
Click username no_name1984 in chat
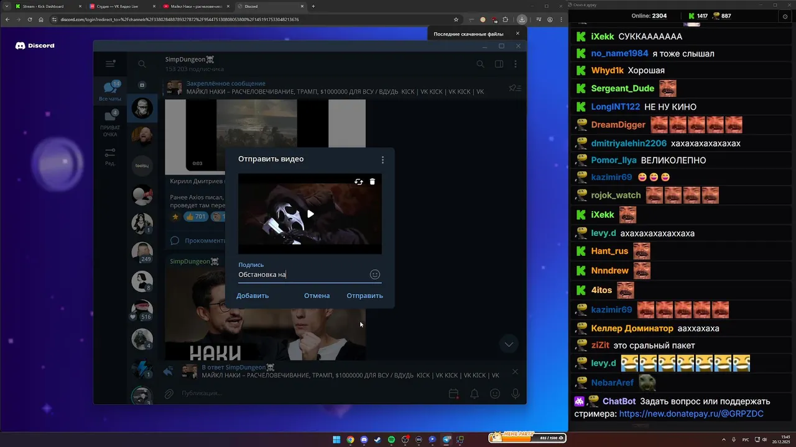coord(619,53)
